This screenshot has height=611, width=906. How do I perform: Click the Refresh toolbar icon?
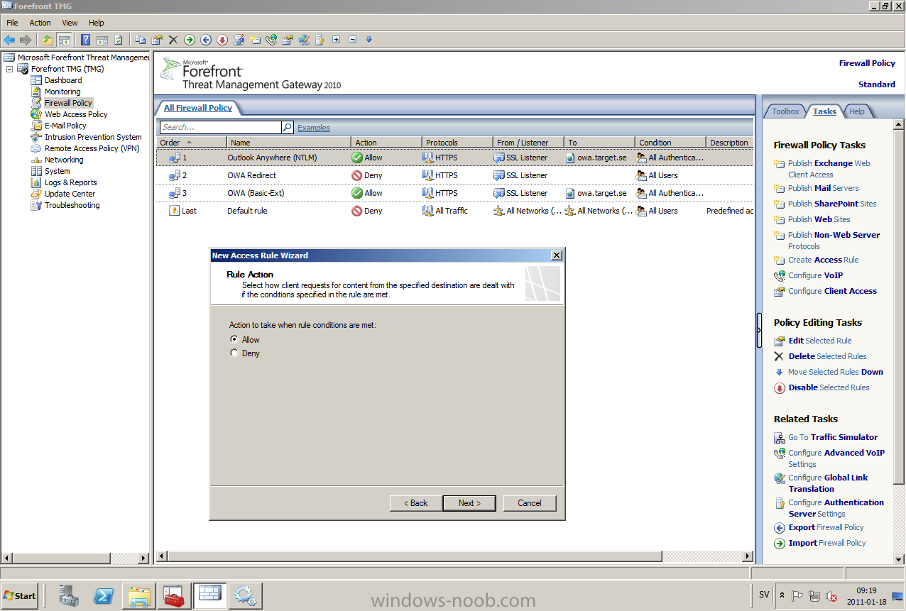point(118,40)
